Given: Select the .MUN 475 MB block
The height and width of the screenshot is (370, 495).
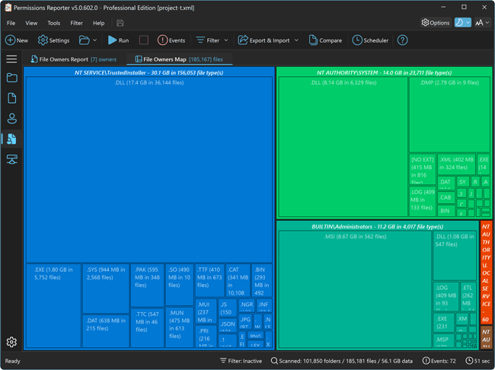Looking at the screenshot, I should point(179,327).
